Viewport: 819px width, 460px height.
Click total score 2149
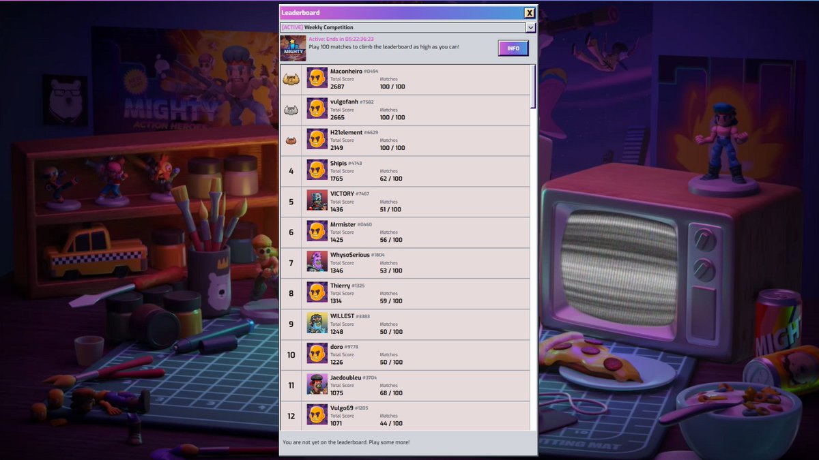[x=337, y=148]
